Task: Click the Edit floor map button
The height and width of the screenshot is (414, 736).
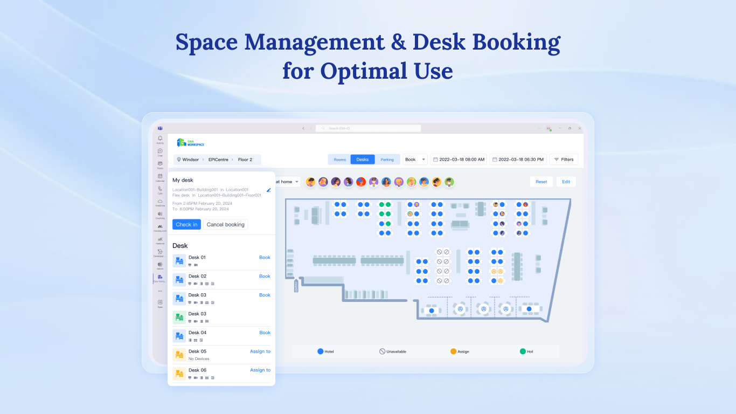Action: (566, 182)
